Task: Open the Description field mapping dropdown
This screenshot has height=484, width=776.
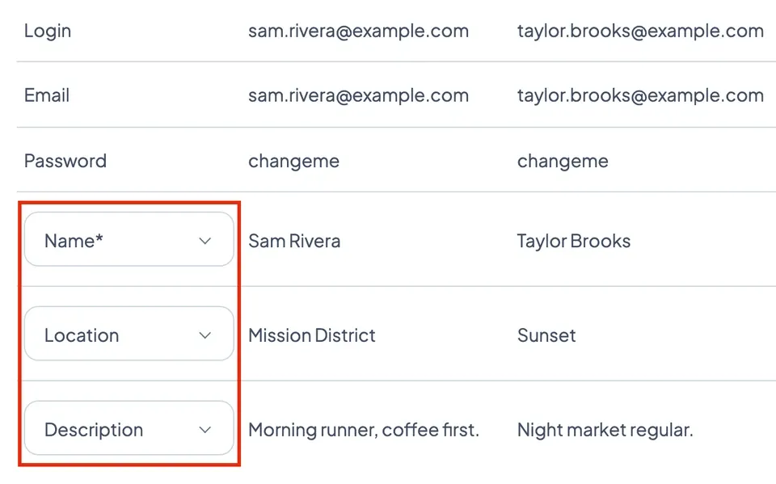Action: (x=129, y=428)
